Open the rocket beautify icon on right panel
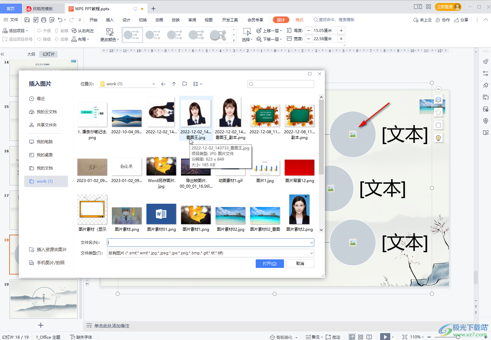The width and height of the screenshot is (491, 340). (x=485, y=62)
